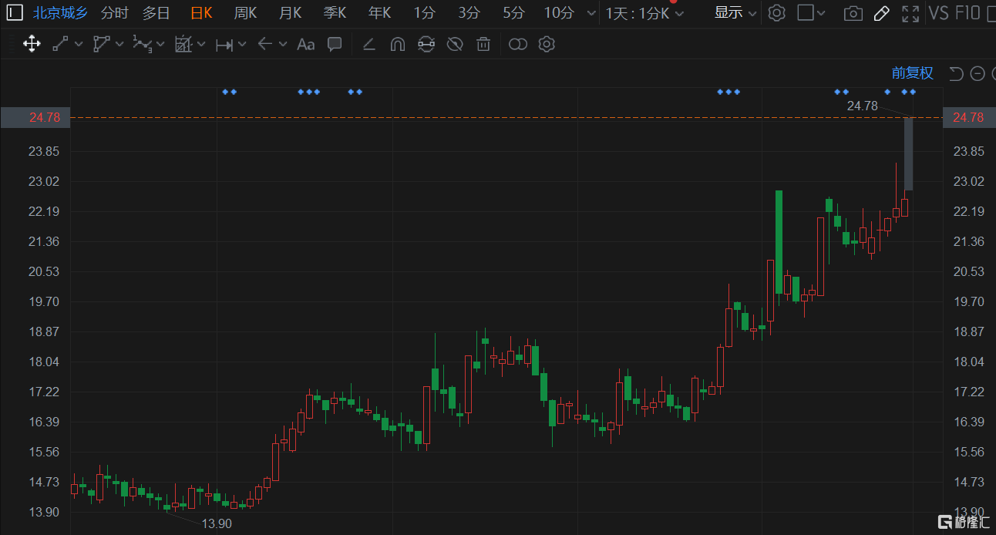Zoom out chart with minus circle
996x535 pixels.
pyautogui.click(x=977, y=73)
